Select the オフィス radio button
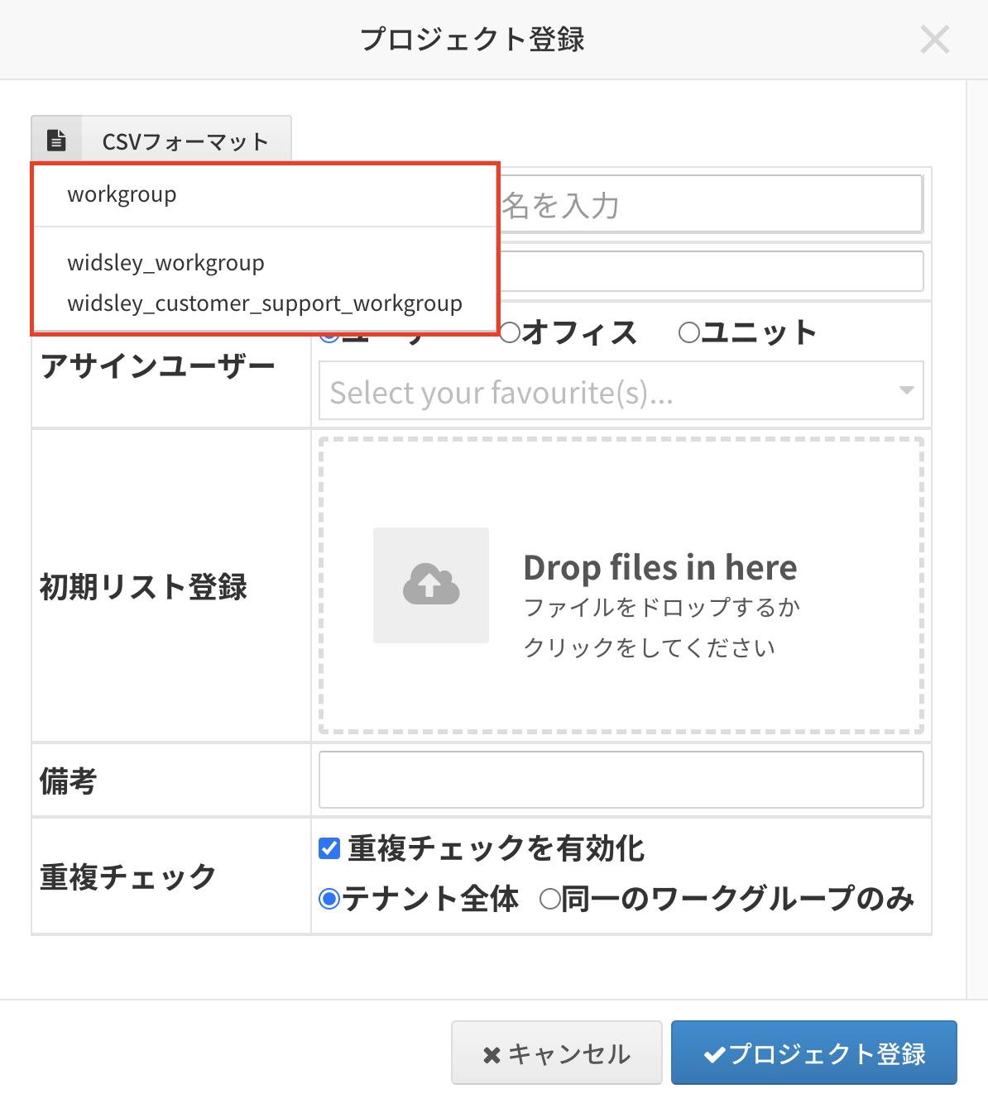This screenshot has width=988, height=1103. 511,332
